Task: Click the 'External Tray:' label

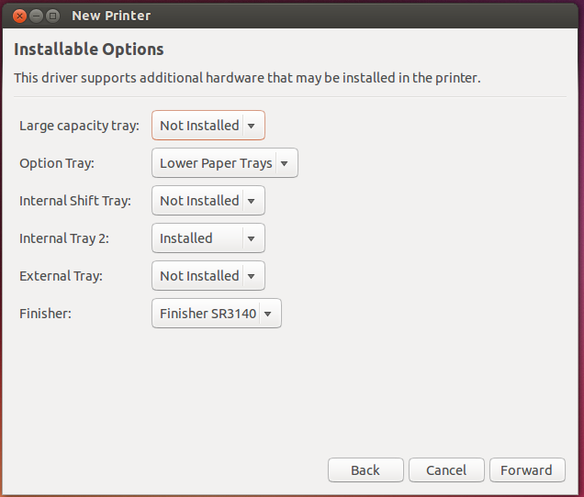Action: click(x=61, y=276)
